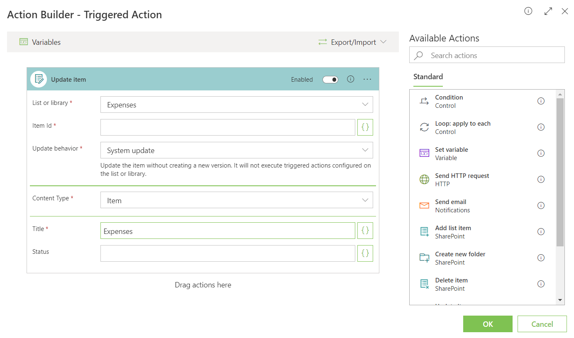Click the Send email envelope icon

(424, 206)
